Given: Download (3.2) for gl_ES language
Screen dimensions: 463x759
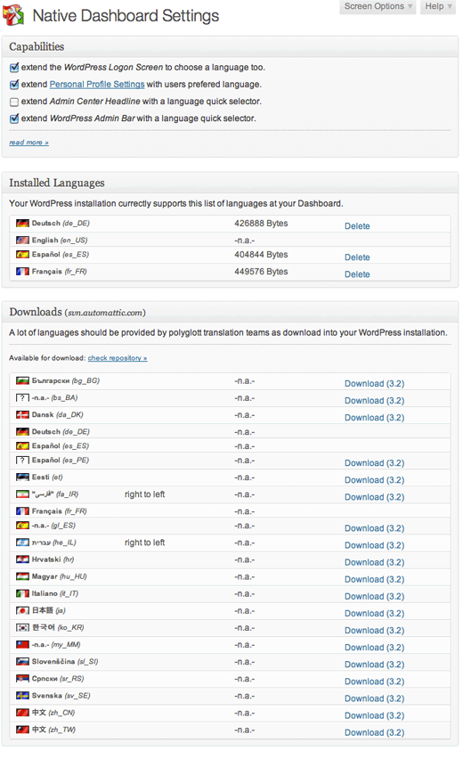Looking at the screenshot, I should (x=375, y=528).
